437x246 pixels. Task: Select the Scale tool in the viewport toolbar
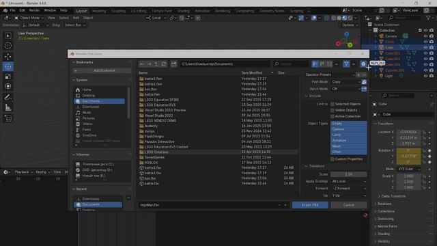click(x=8, y=77)
